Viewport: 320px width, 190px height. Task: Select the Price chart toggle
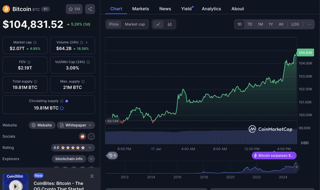[114, 24]
